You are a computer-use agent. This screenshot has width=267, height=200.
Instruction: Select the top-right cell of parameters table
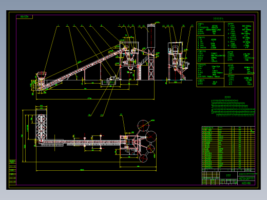click(x=239, y=35)
